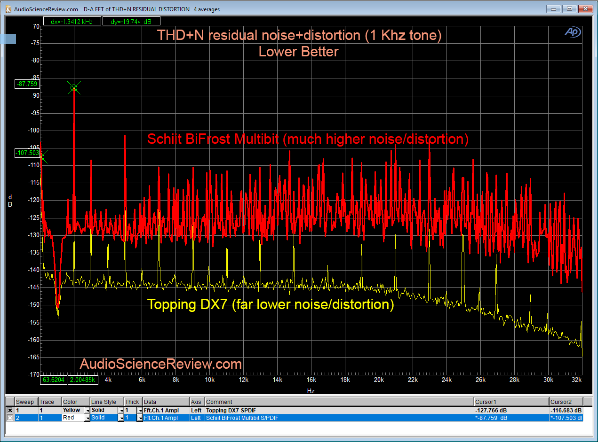Click the AudioScienceReview app icon in title bar
The width and height of the screenshot is (598, 442).
8,9
